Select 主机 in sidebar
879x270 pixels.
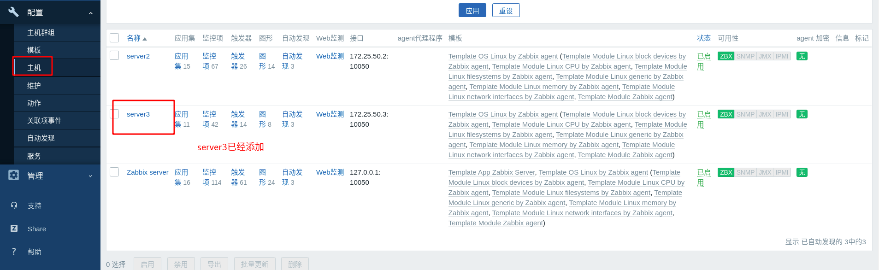(x=57, y=68)
